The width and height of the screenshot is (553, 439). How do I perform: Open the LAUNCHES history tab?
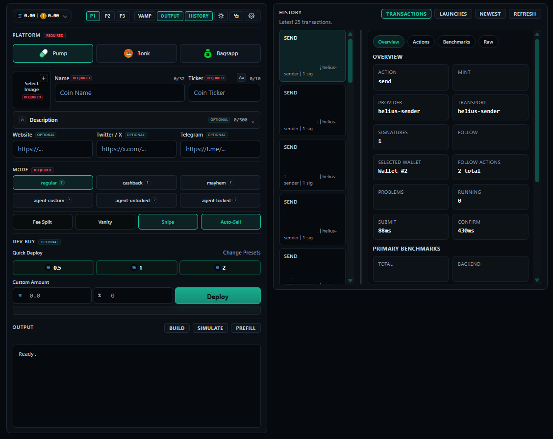pos(453,14)
